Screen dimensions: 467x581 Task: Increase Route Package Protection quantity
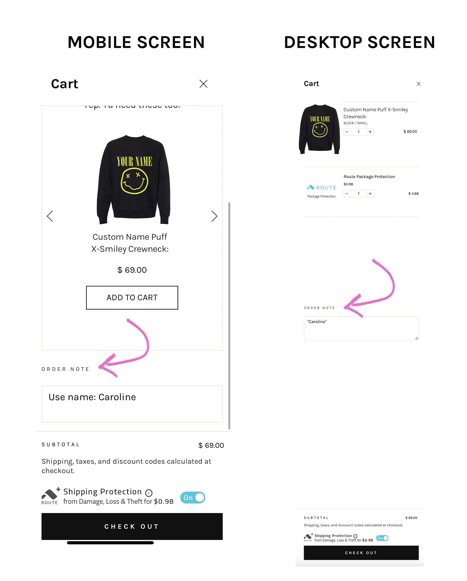click(x=370, y=194)
